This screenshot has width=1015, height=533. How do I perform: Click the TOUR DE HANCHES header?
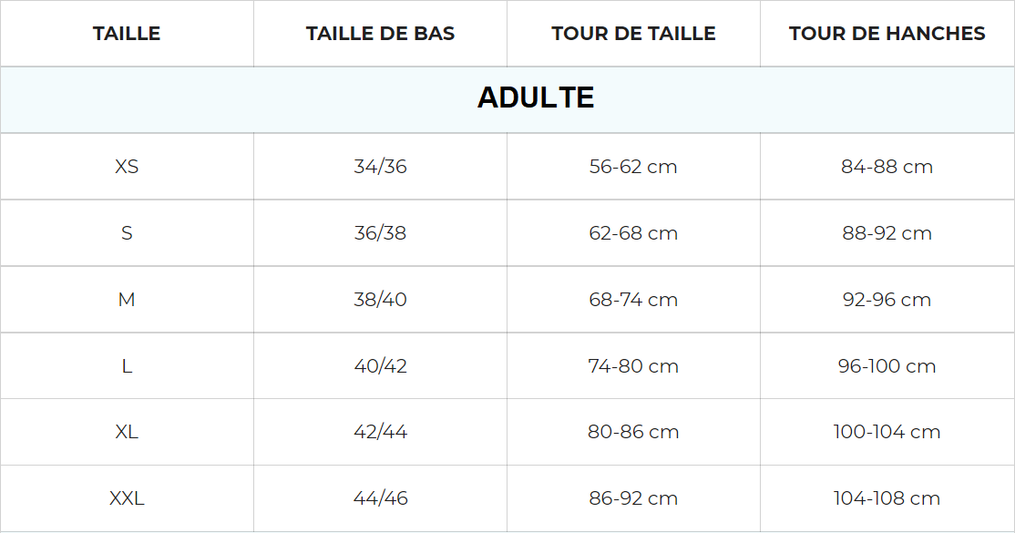(x=887, y=34)
